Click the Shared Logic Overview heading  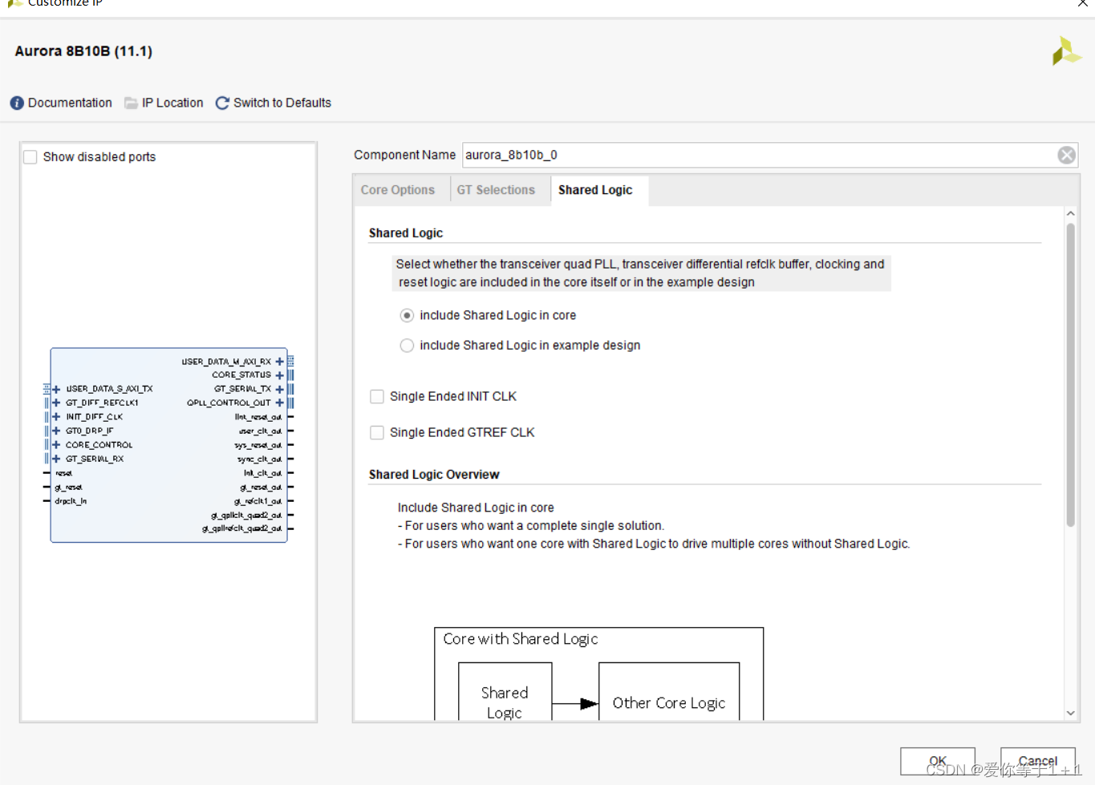(434, 475)
